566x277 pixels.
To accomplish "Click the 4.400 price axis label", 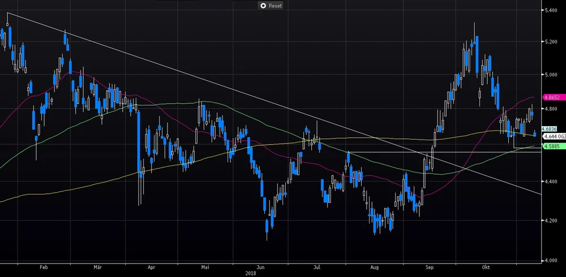I will (551, 181).
